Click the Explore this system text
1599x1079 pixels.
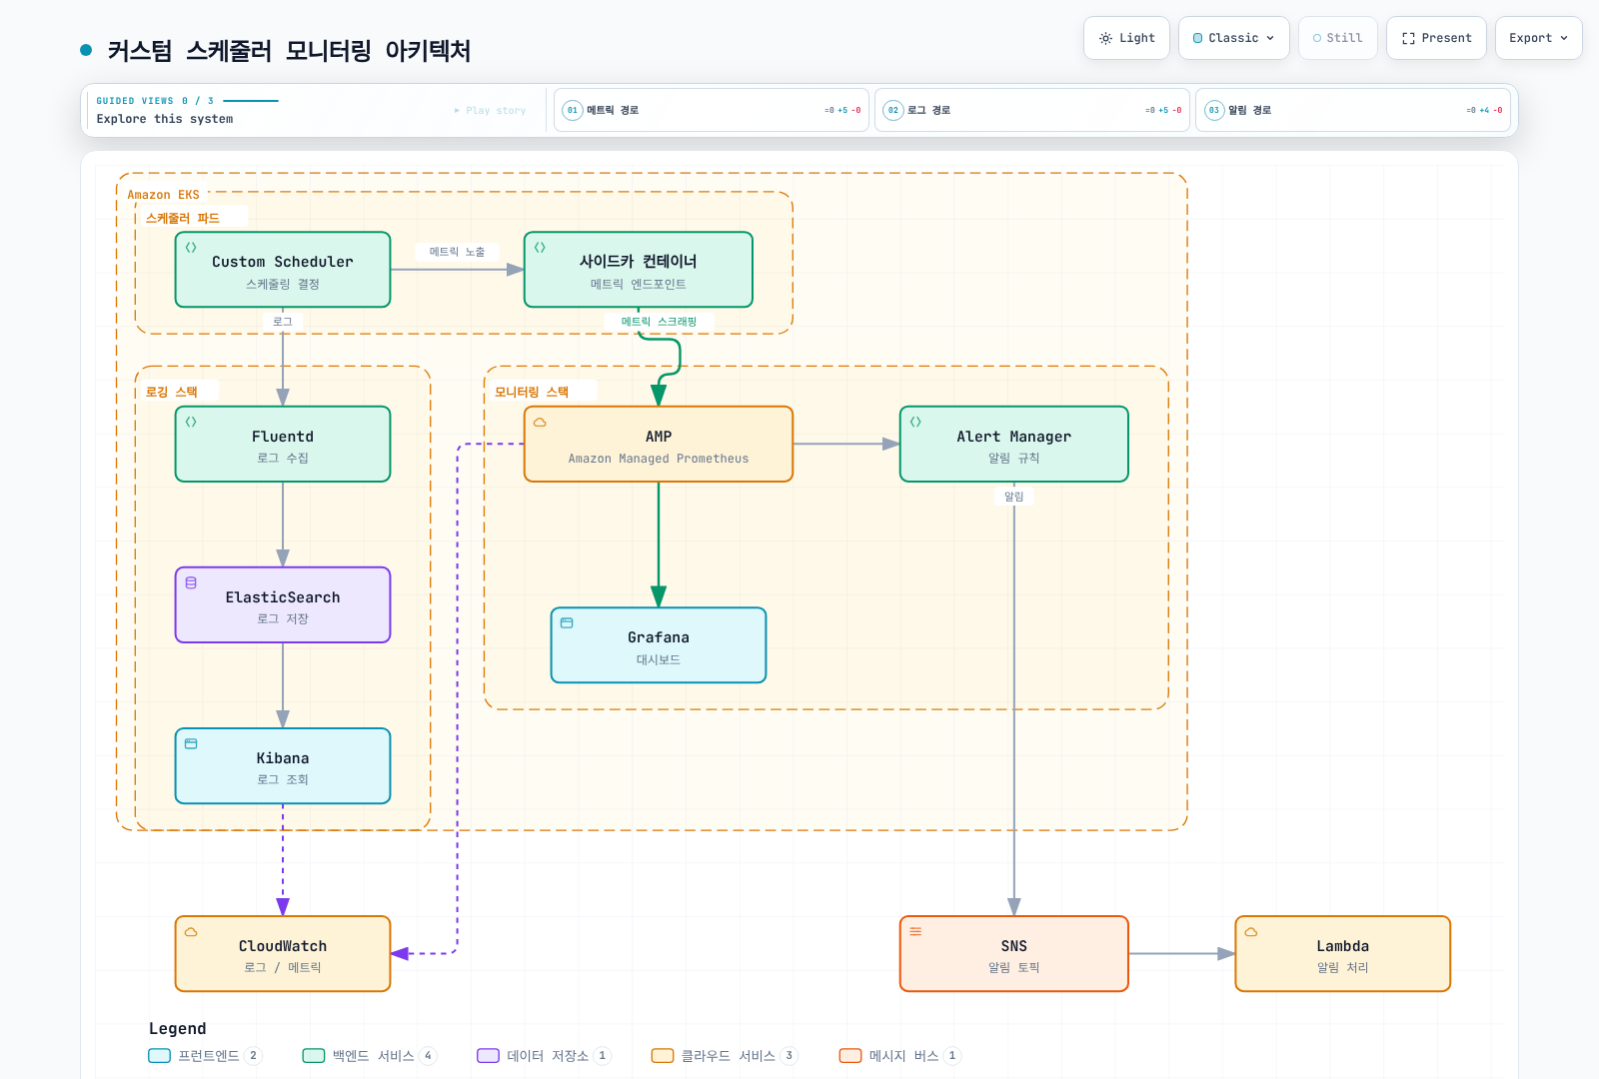pos(165,119)
